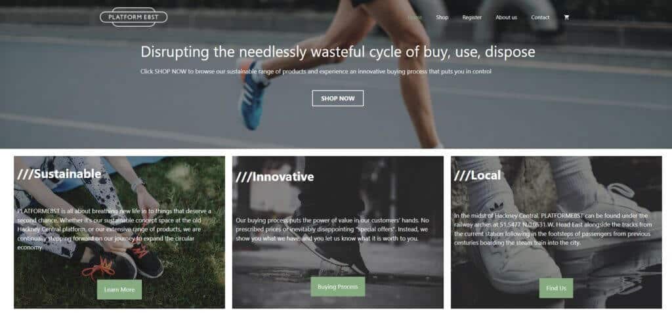Viewport: 672px width, 313px height.
Task: Navigate to the Contact page
Action: tap(540, 18)
